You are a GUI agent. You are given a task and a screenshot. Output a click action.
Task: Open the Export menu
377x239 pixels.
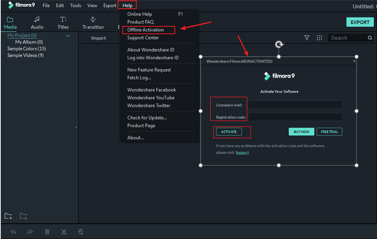pyautogui.click(x=110, y=5)
